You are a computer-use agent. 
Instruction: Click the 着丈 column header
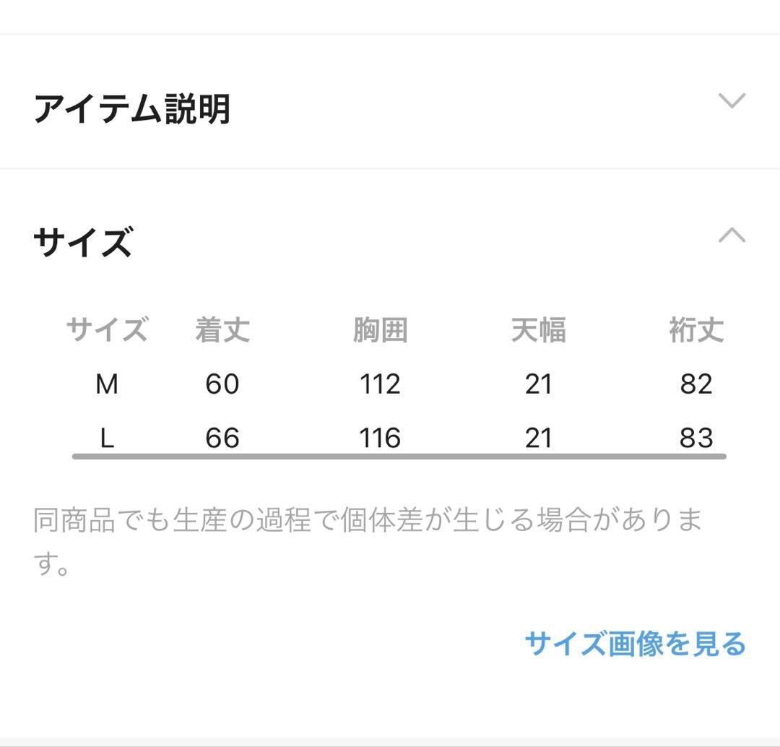(220, 330)
